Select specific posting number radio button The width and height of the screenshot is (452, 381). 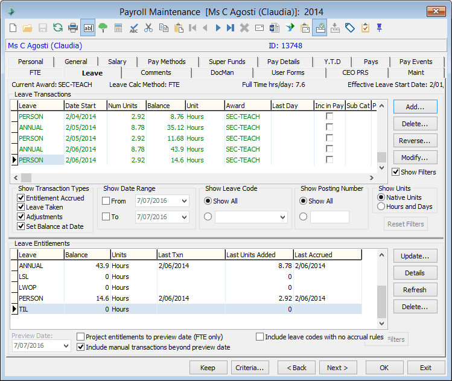(303, 217)
